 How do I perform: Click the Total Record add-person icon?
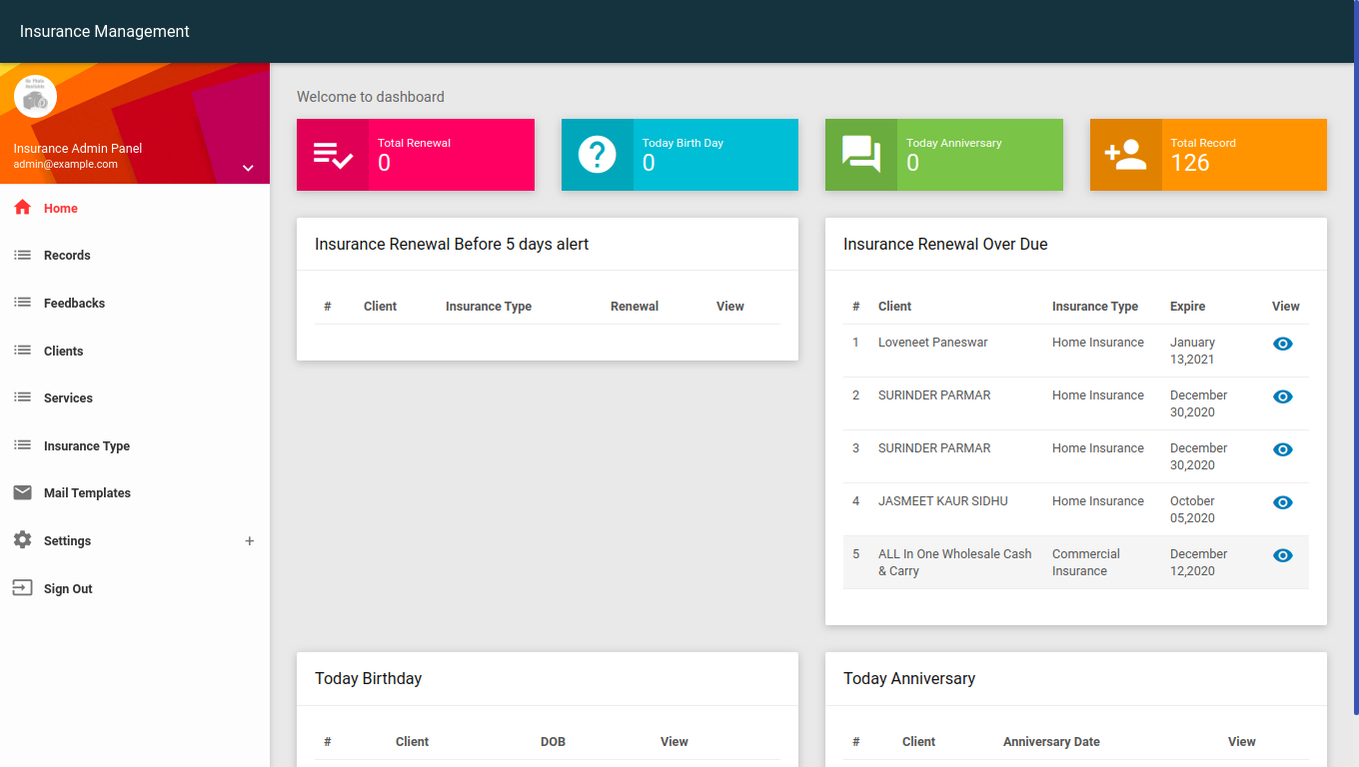[1125, 155]
